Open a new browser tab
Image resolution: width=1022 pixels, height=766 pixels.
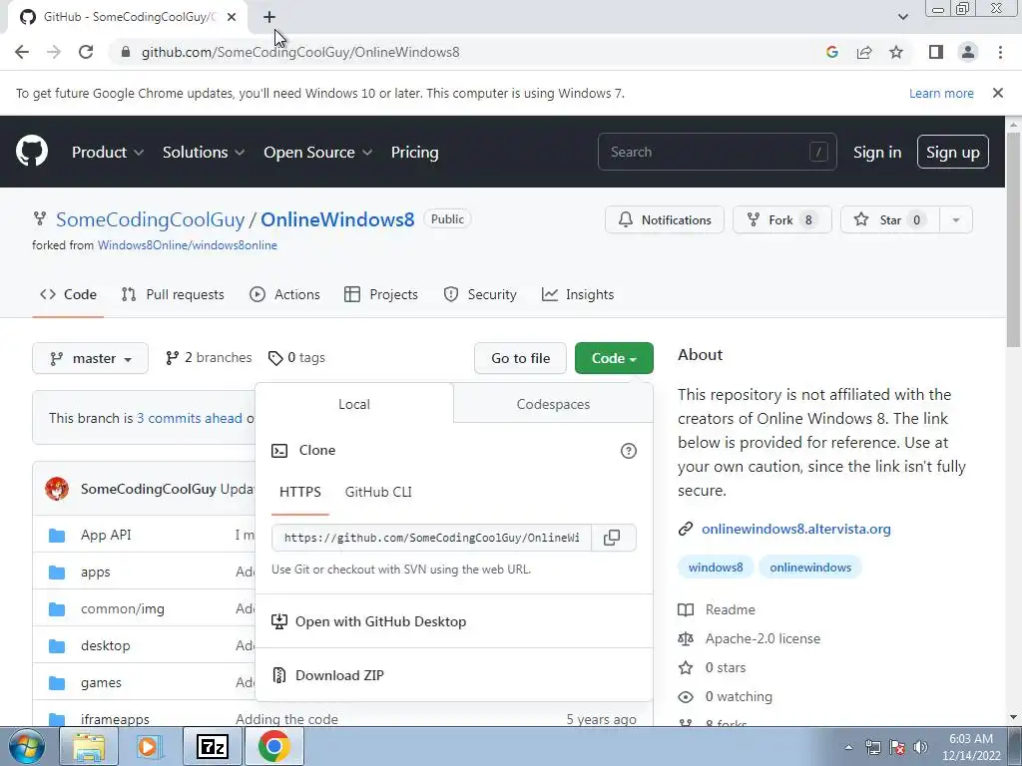[x=269, y=17]
